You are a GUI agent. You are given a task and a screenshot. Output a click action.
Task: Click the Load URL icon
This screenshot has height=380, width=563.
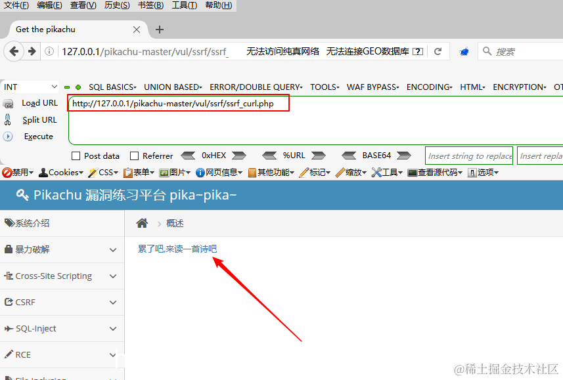coord(8,104)
